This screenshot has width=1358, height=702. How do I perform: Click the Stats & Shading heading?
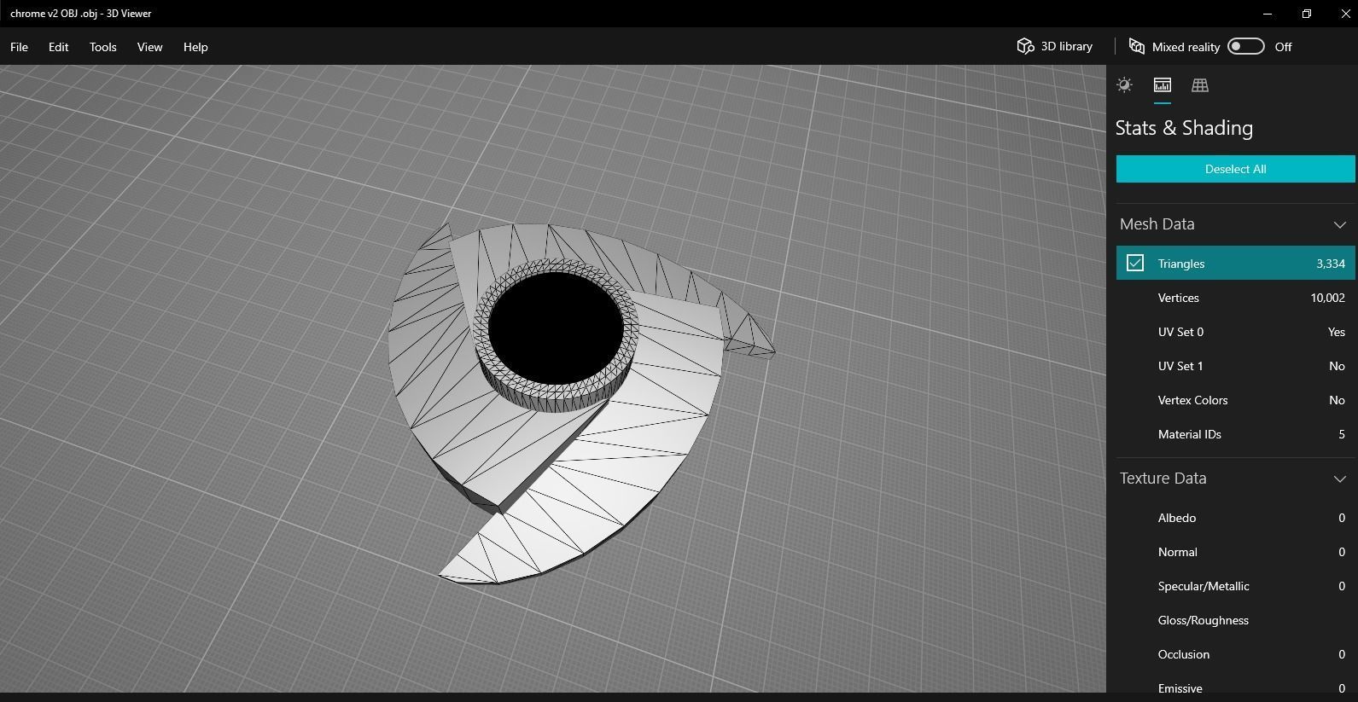pos(1184,128)
